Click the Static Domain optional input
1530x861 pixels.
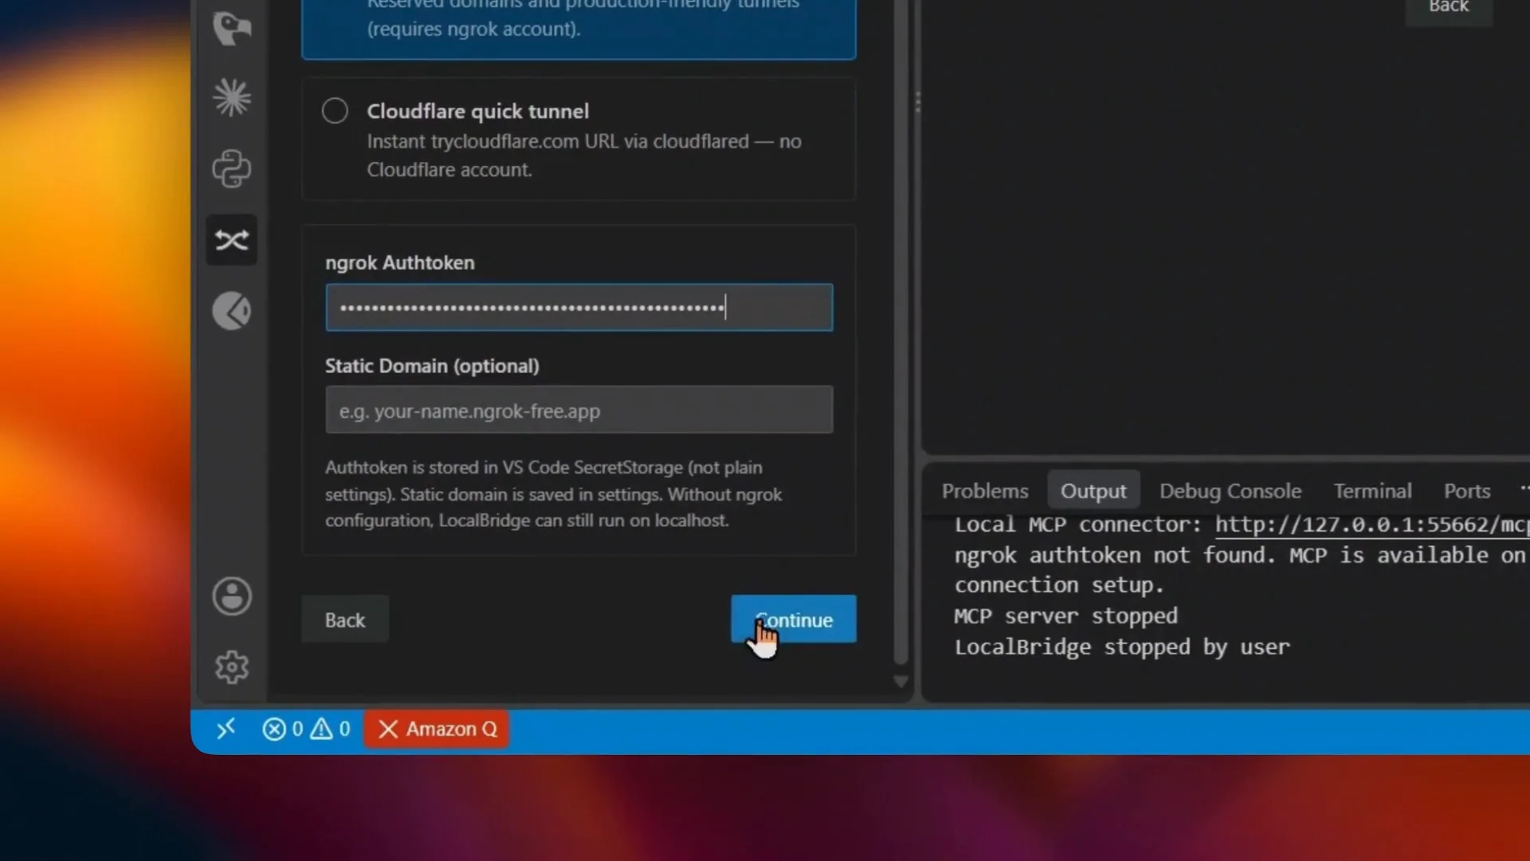579,411
